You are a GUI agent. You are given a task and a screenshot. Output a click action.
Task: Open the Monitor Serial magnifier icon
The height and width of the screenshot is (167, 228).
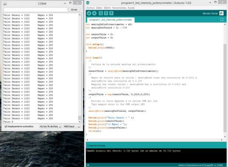[221, 13]
